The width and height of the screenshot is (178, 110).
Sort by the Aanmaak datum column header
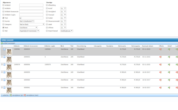[x=147, y=46]
